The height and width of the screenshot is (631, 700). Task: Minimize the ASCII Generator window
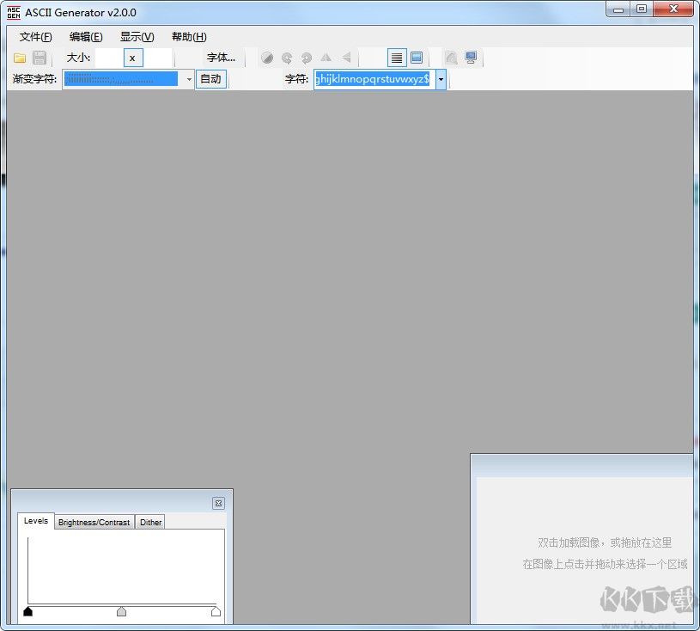[x=618, y=9]
